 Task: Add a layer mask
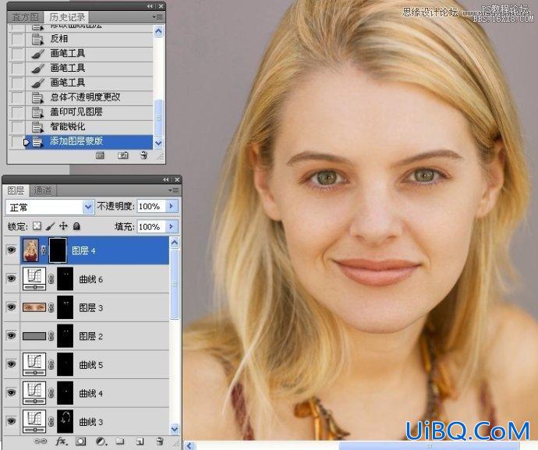81,441
